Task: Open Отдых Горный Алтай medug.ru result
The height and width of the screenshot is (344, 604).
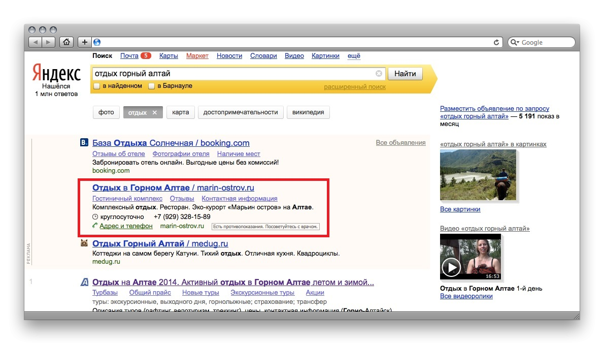Action: [x=160, y=244]
